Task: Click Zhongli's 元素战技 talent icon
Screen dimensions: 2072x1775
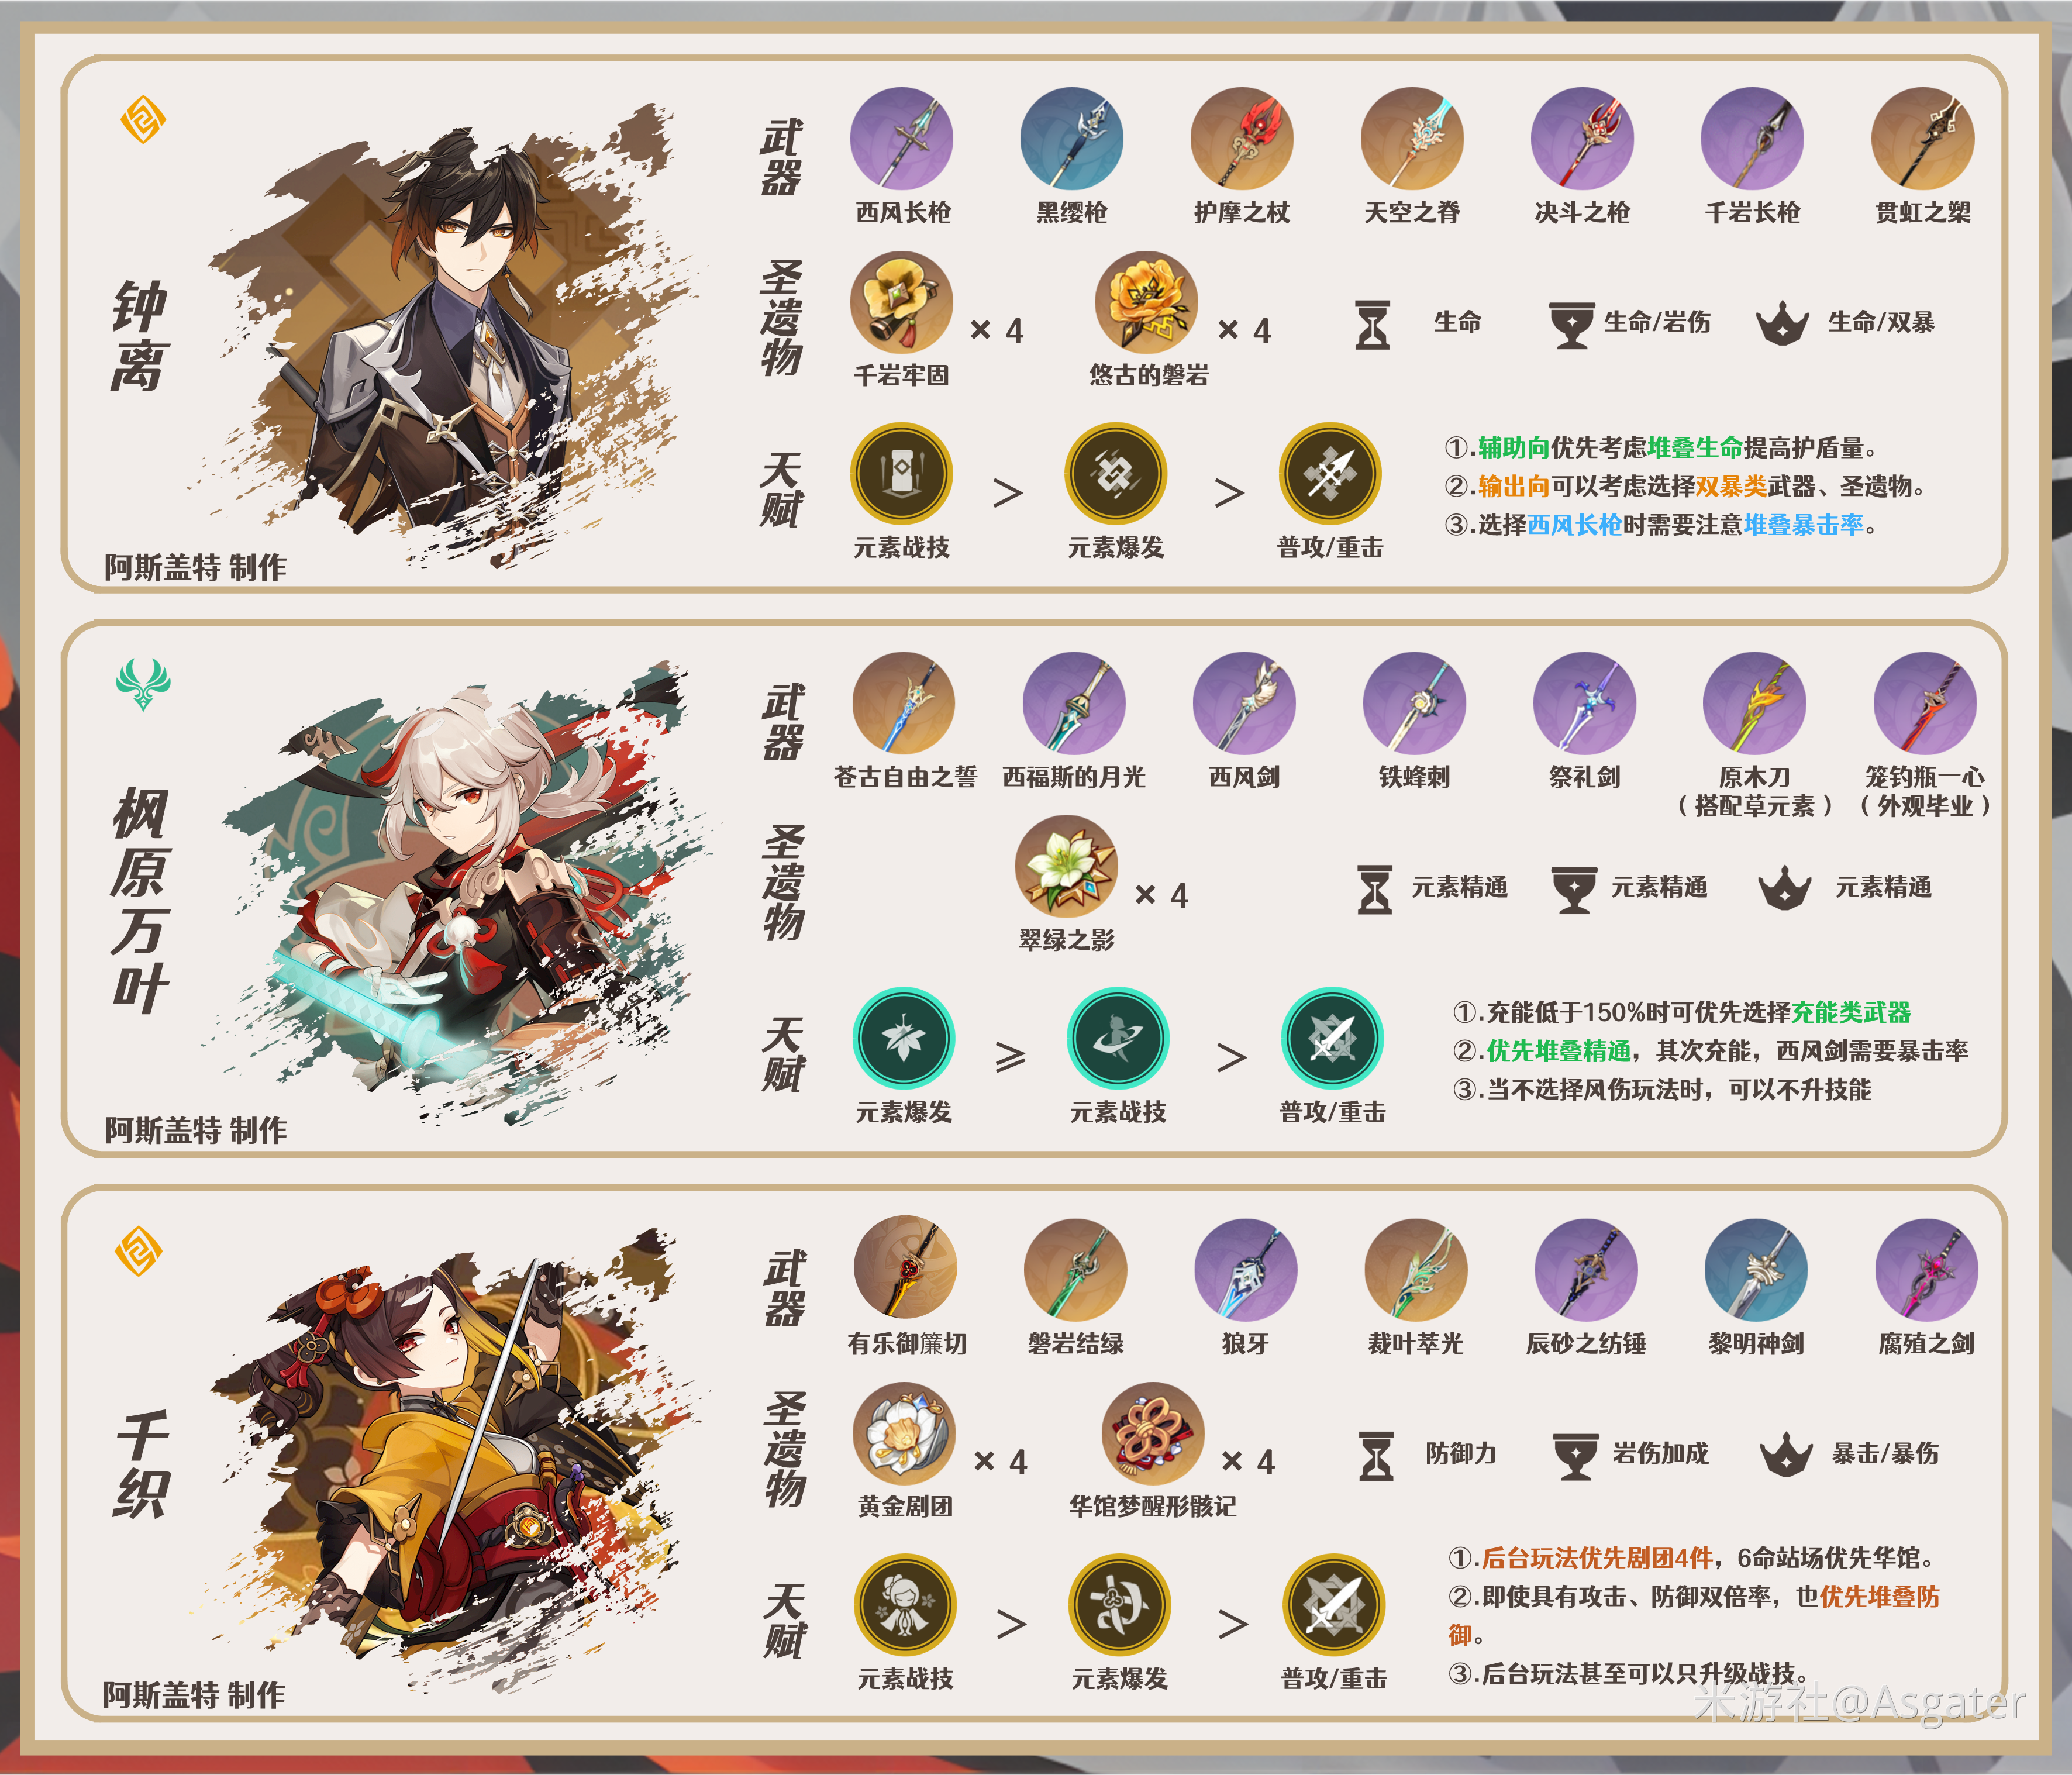Action: click(x=901, y=473)
